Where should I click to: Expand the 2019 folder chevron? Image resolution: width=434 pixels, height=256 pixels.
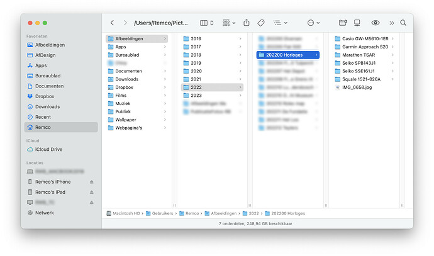pyautogui.click(x=240, y=63)
